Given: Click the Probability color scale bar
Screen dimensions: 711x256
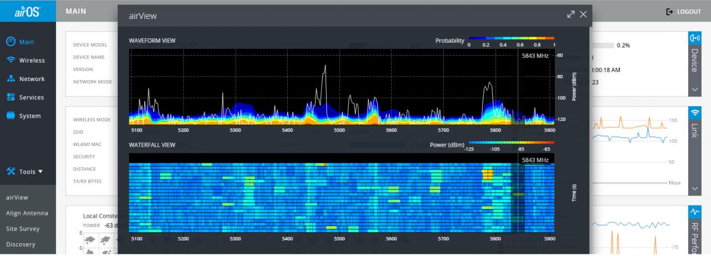Looking at the screenshot, I should point(511,38).
